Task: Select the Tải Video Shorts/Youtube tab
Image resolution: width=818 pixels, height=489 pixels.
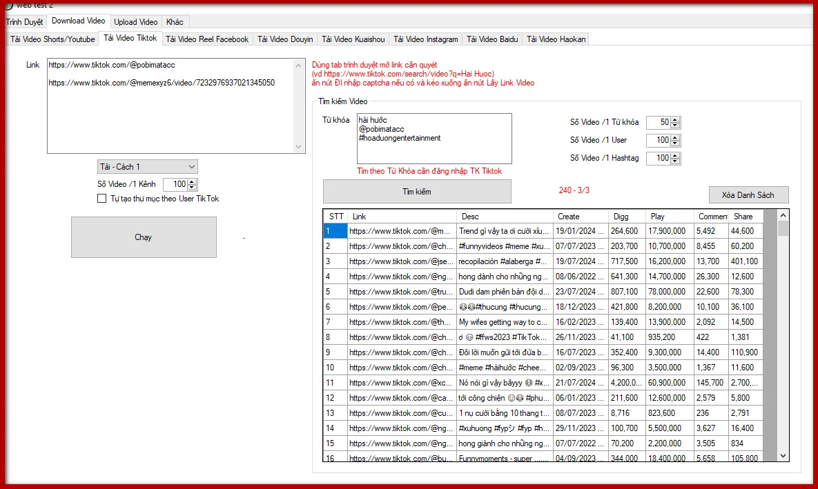Action: coord(52,39)
